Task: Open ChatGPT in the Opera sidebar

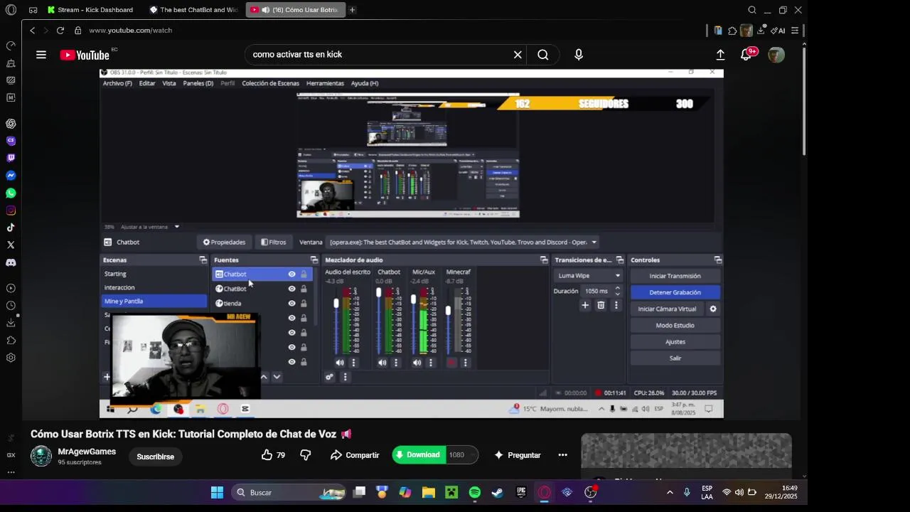Action: coord(11,124)
